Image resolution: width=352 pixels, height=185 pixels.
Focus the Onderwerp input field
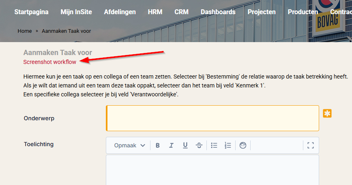coord(212,118)
